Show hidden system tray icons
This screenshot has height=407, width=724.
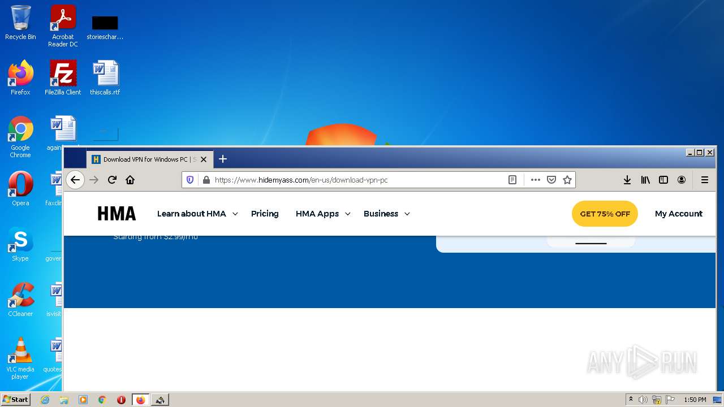(631, 399)
